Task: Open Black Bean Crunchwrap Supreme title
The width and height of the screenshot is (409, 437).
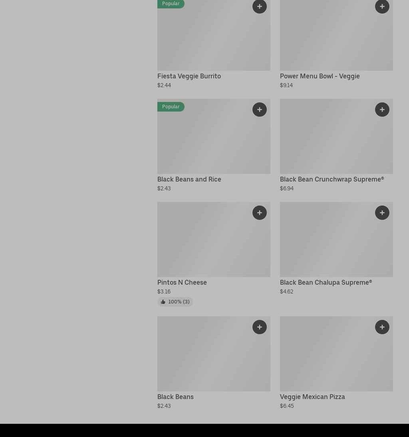Action: [x=332, y=179]
